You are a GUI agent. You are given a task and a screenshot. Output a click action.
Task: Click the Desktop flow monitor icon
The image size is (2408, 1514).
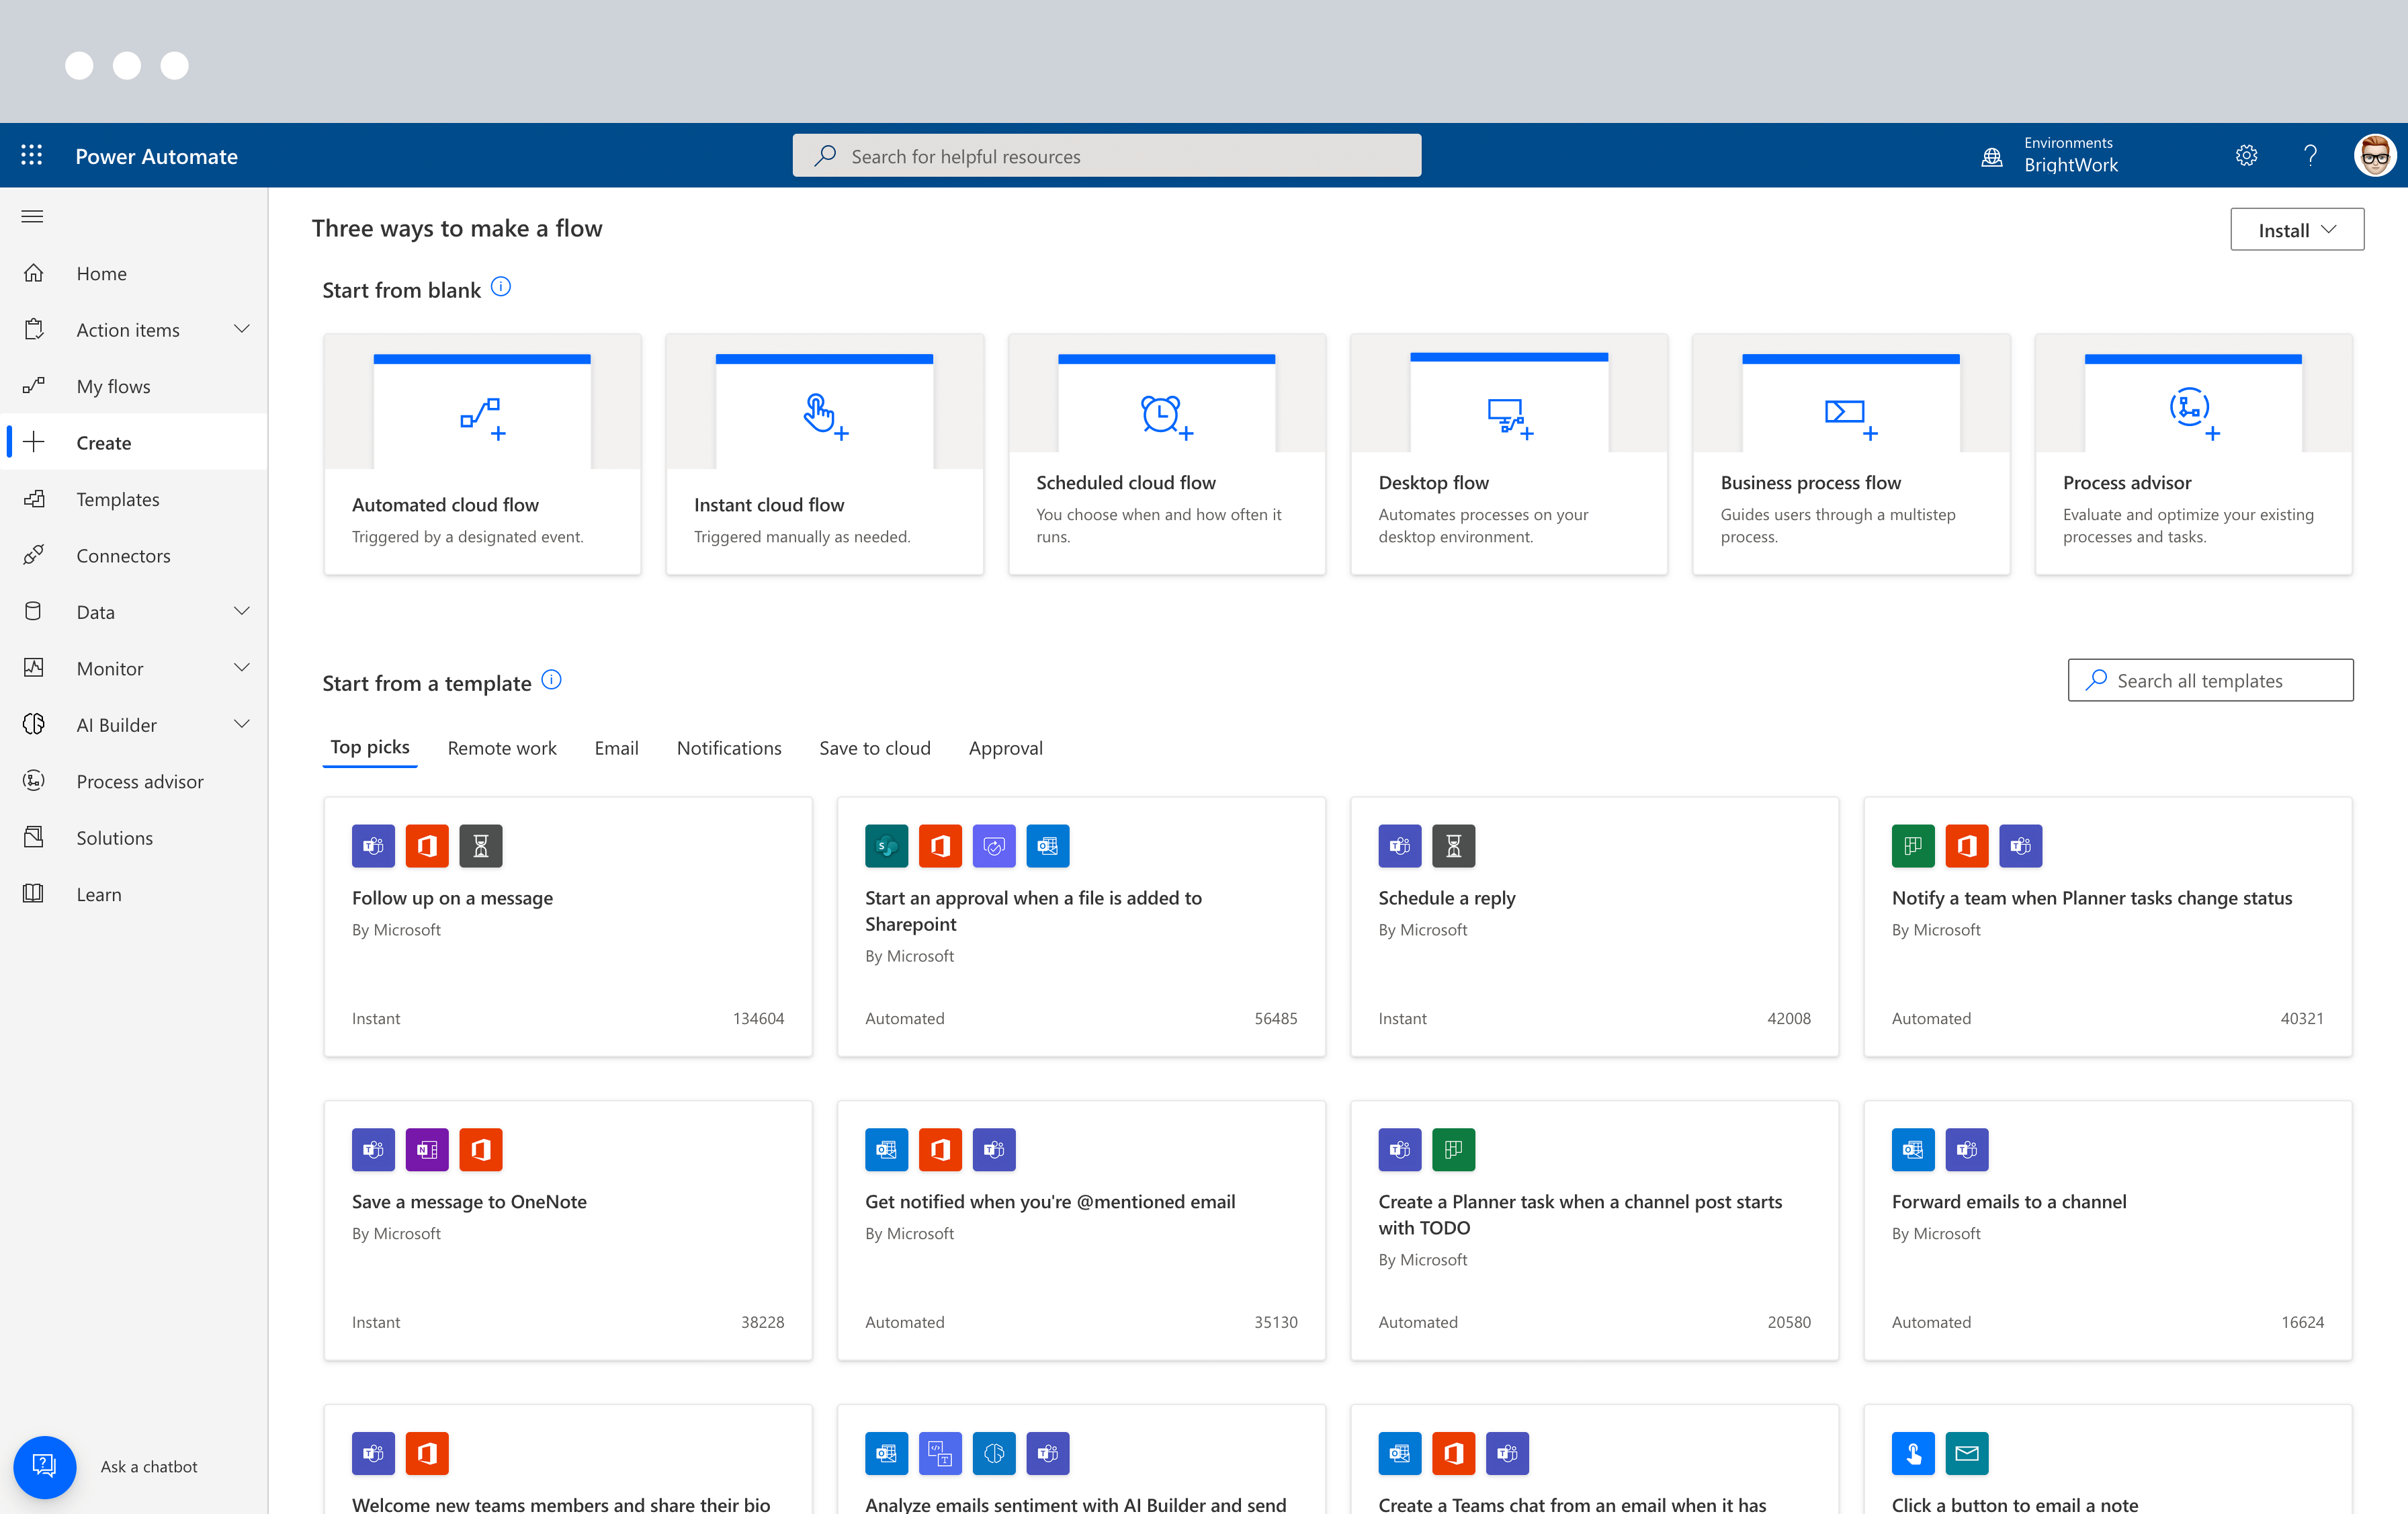click(x=1509, y=418)
